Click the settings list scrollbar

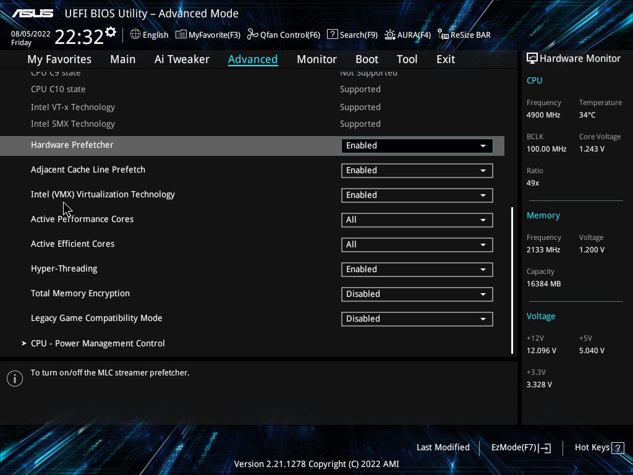pyautogui.click(x=512, y=281)
